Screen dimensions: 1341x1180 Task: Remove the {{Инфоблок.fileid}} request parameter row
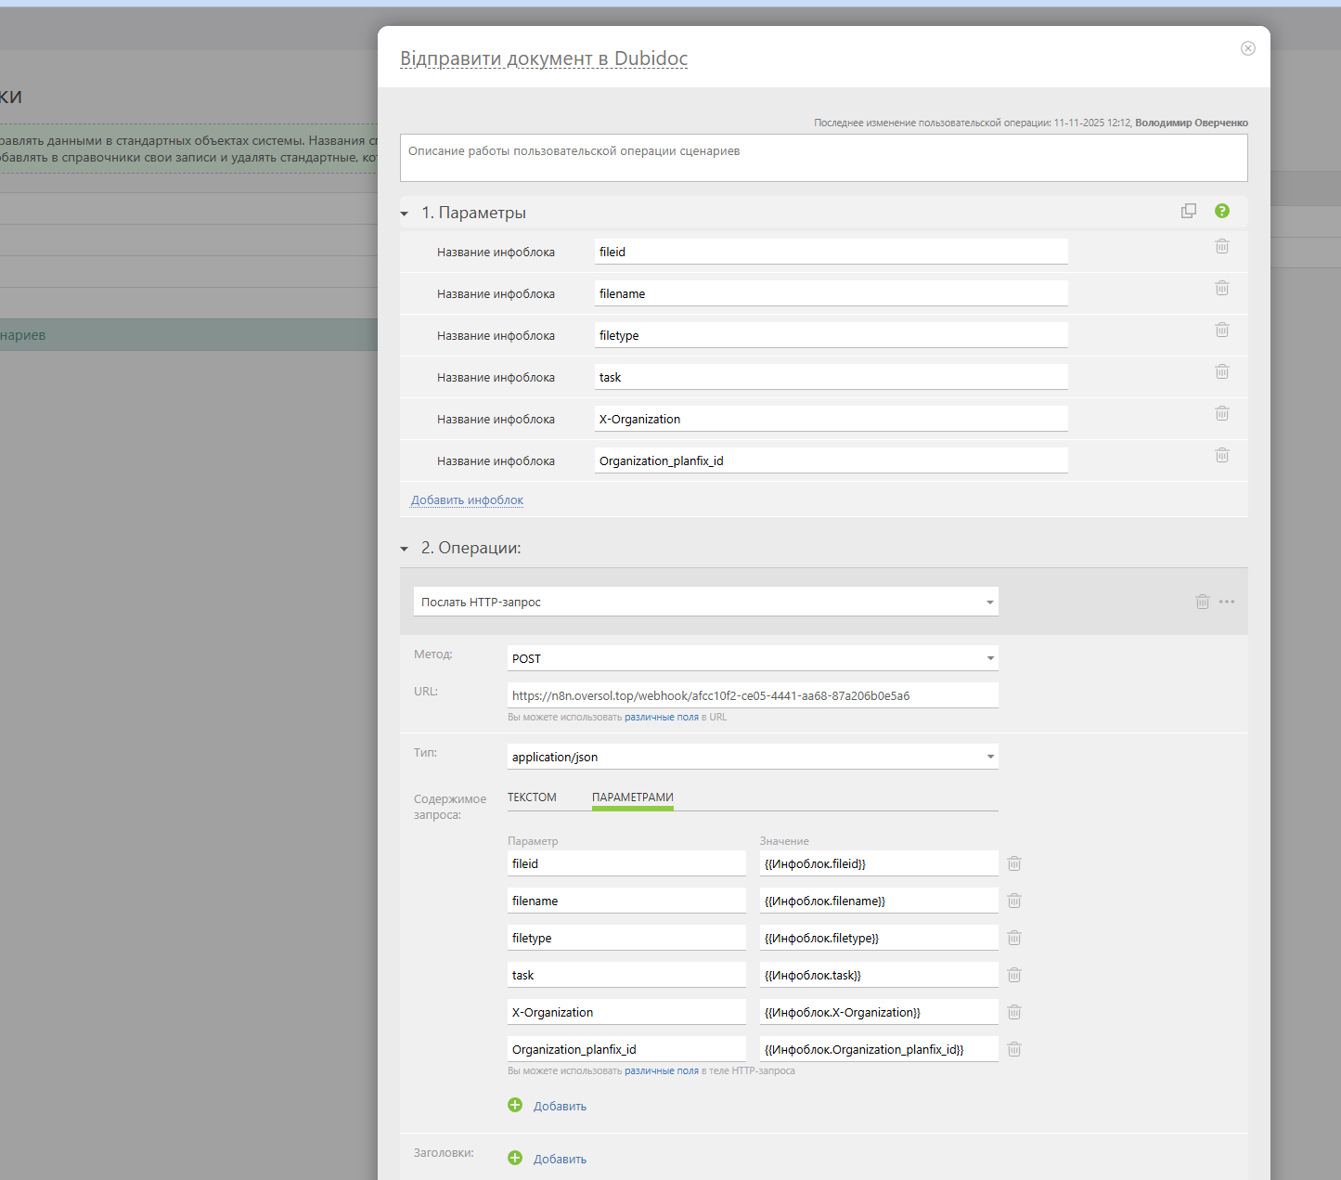tap(1014, 863)
